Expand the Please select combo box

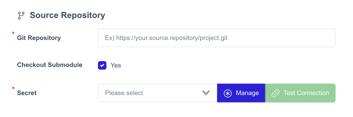tap(158, 93)
